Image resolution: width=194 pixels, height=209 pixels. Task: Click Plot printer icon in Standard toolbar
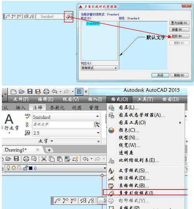(26, 159)
